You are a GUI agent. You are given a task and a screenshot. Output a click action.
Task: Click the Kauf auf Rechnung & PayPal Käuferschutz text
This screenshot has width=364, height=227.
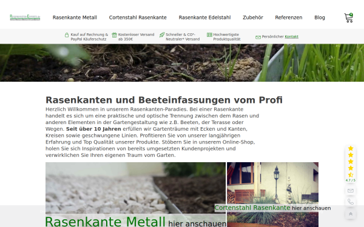(x=89, y=37)
